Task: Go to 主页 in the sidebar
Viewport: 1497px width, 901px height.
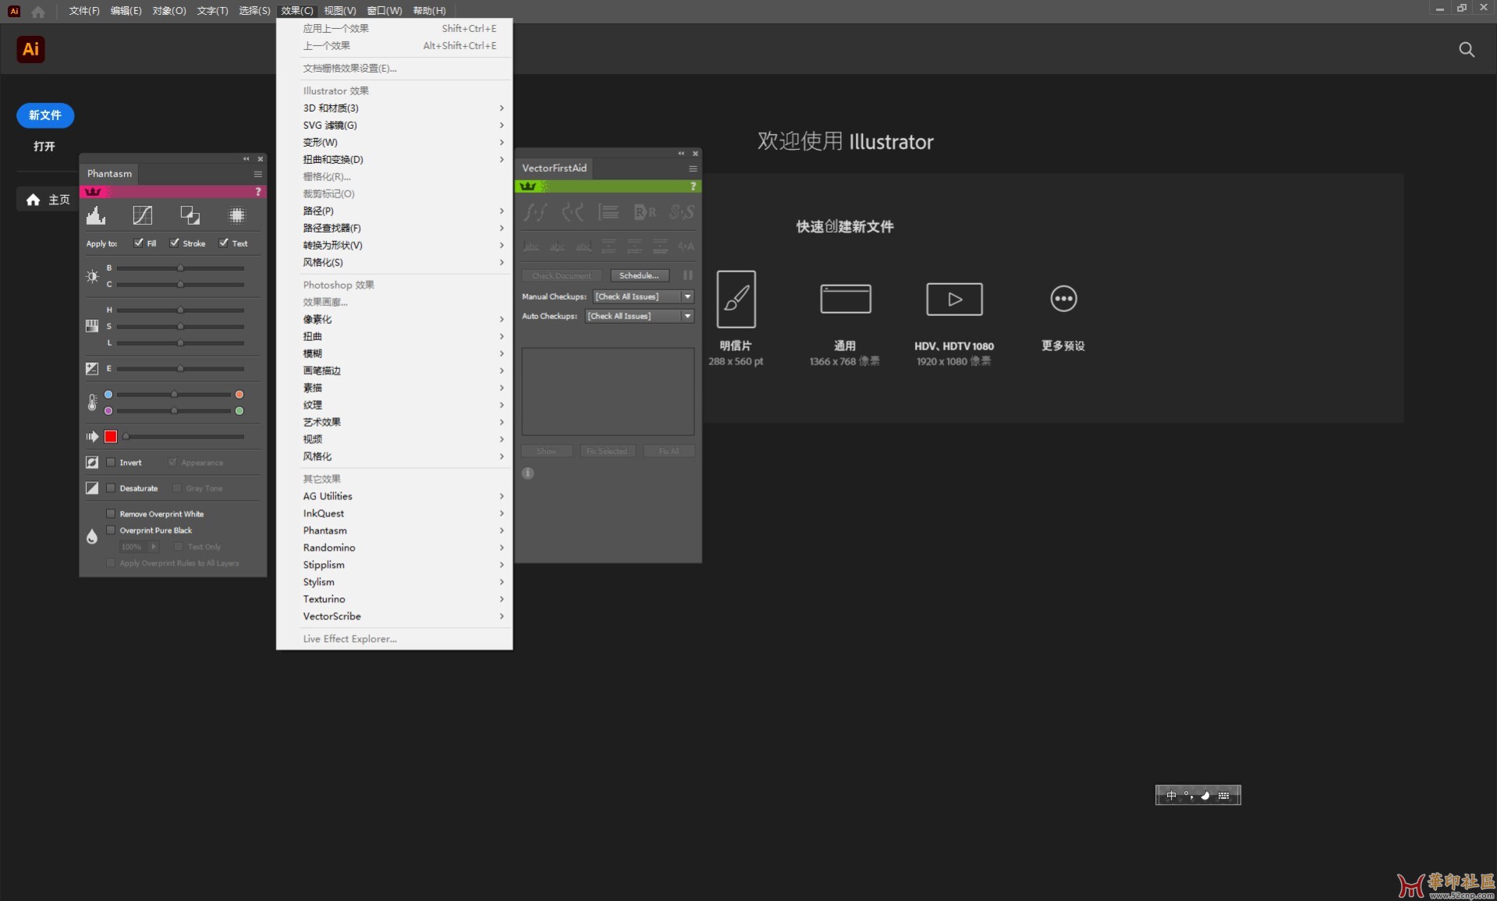Action: [x=48, y=200]
